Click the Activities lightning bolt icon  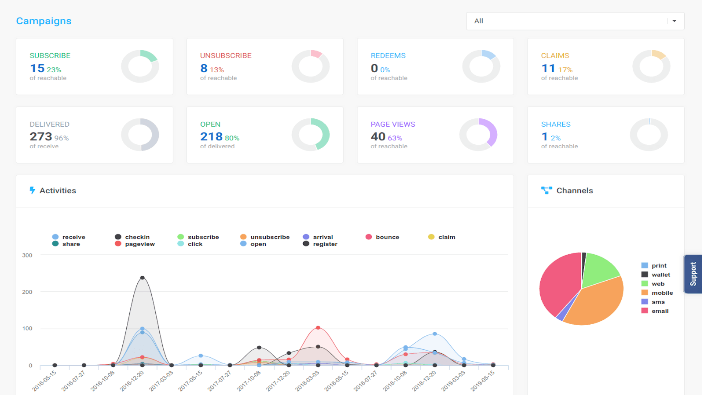tap(32, 191)
